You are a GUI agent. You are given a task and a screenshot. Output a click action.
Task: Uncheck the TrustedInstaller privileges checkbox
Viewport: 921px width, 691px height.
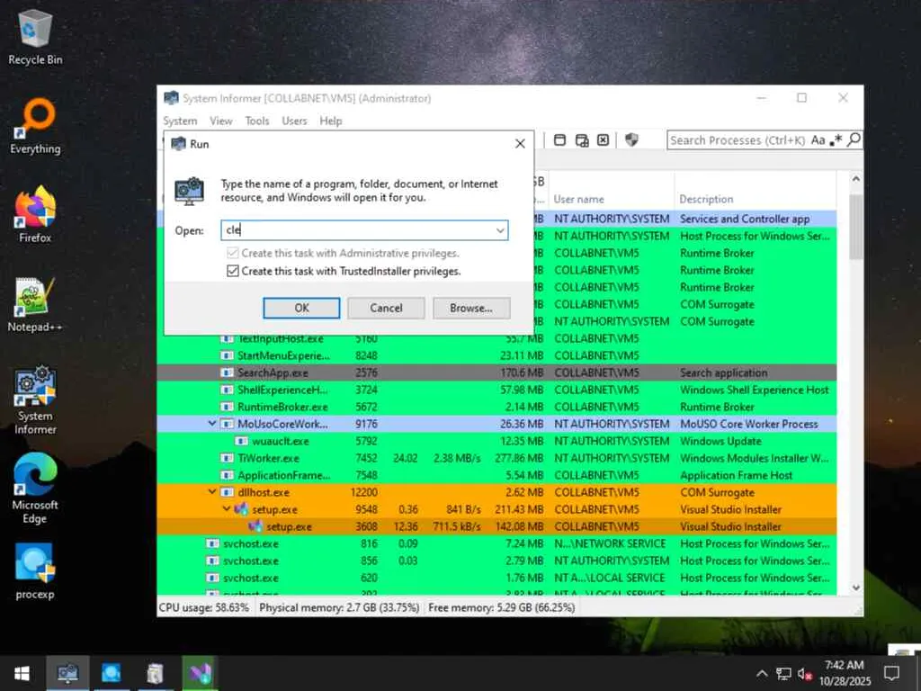(x=233, y=271)
